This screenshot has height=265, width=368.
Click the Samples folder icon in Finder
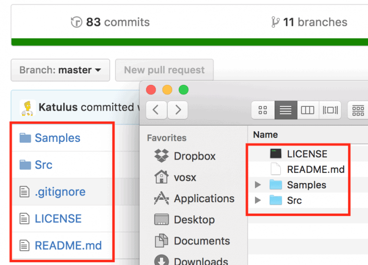pos(276,184)
